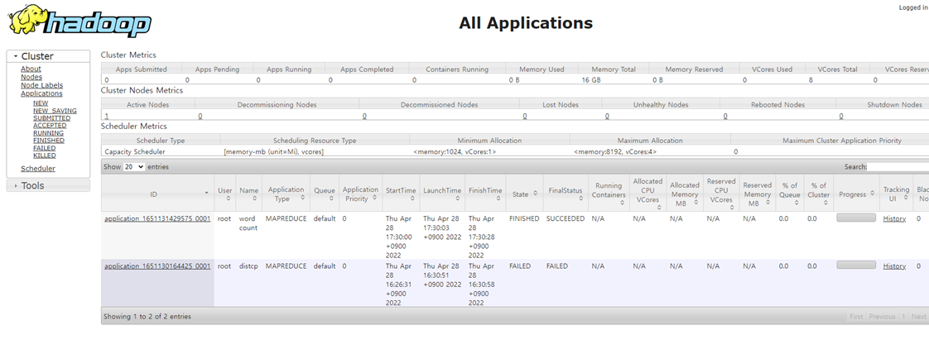Filter applications by FINISHED state
This screenshot has width=929, height=359.
point(49,141)
